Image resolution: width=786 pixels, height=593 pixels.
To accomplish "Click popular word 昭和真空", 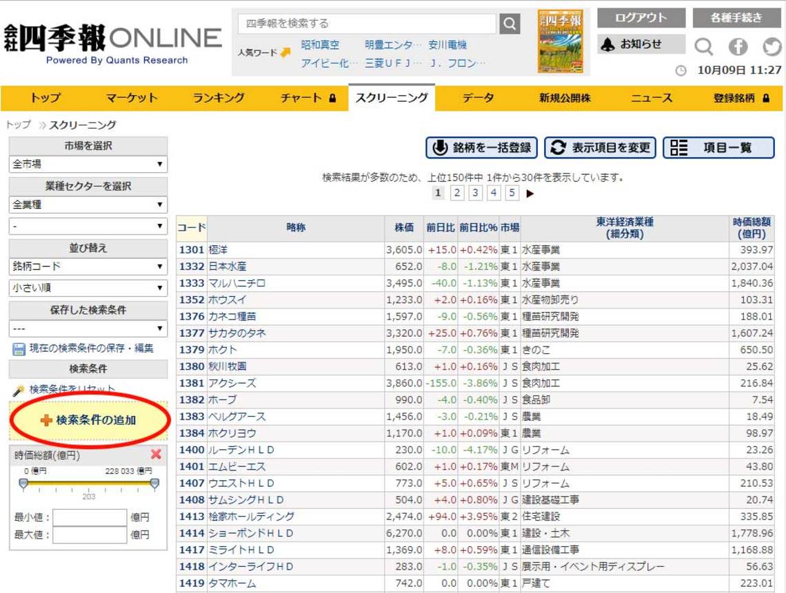I will (x=320, y=45).
